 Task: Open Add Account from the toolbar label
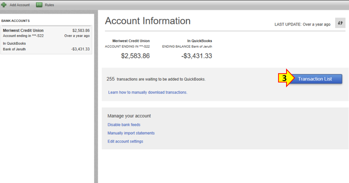(x=20, y=5)
